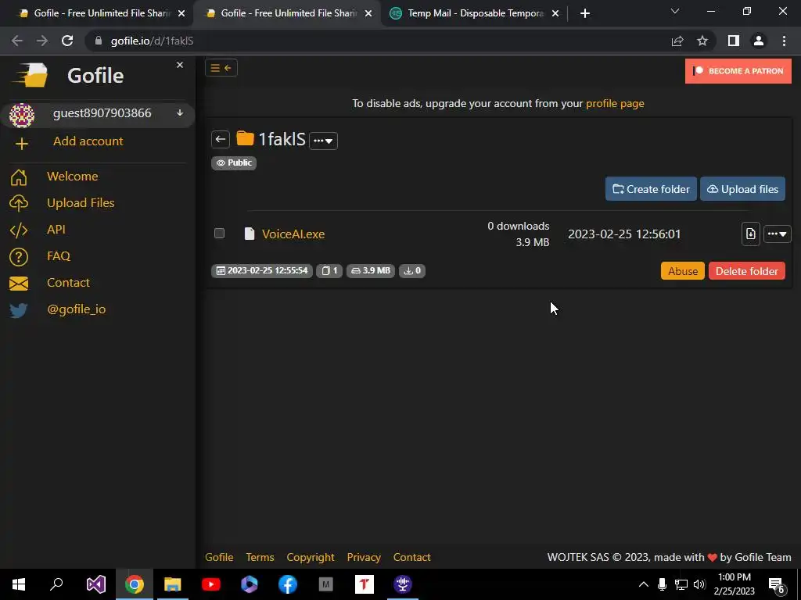Go to Upload Files in sidebar

pos(81,202)
